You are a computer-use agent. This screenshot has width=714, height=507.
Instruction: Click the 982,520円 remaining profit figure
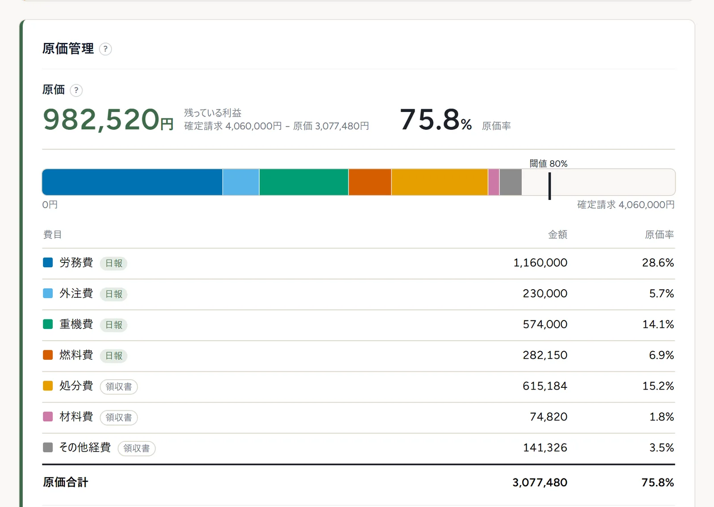click(x=108, y=120)
